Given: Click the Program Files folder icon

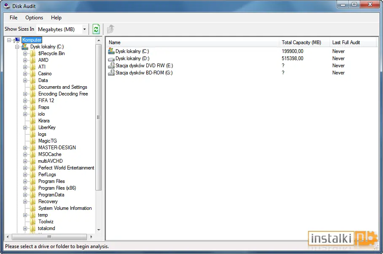Looking at the screenshot, I should (33, 181).
